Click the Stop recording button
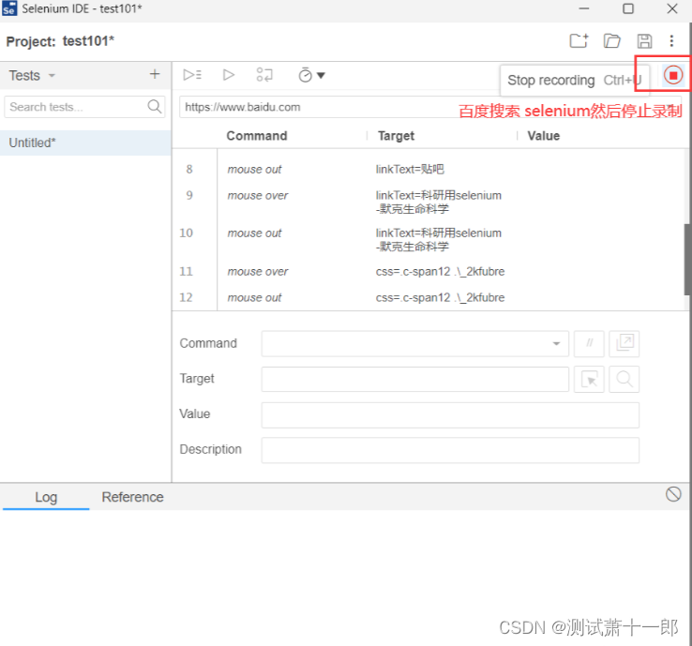Screen dimensions: 692x646 coord(673,75)
